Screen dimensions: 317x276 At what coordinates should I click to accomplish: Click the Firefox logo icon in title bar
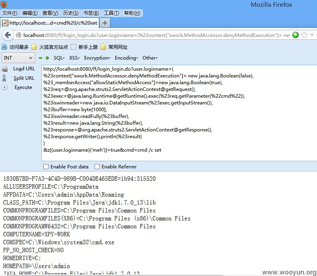(4, 4)
